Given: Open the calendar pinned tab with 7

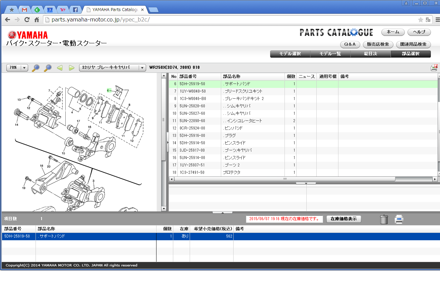Looking at the screenshot, I should [50, 10].
